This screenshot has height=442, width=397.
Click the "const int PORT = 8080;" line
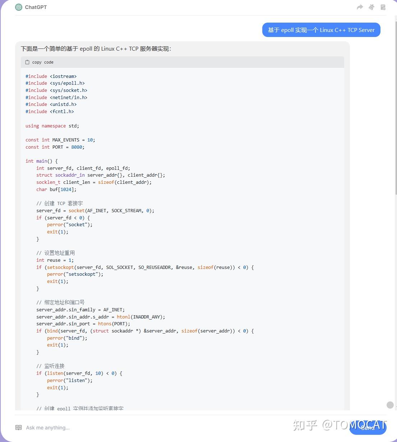[x=55, y=147]
